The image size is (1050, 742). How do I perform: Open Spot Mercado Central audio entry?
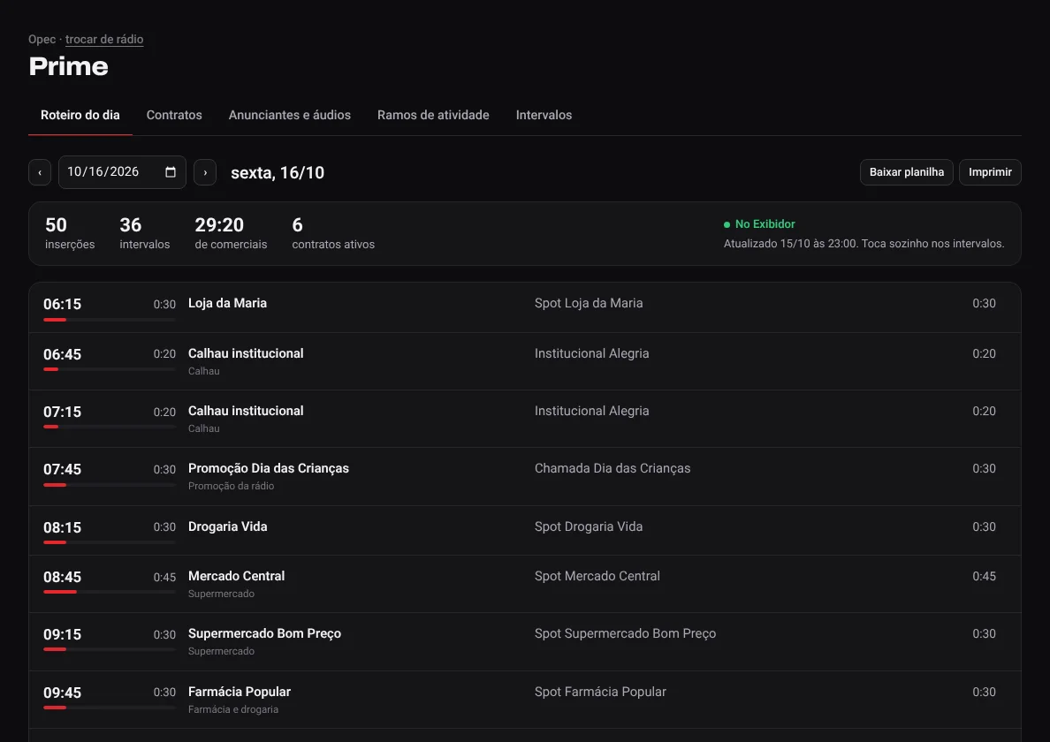click(x=597, y=576)
